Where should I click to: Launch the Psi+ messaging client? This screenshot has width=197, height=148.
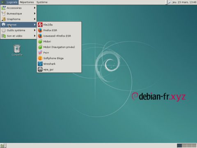click(x=59, y=53)
